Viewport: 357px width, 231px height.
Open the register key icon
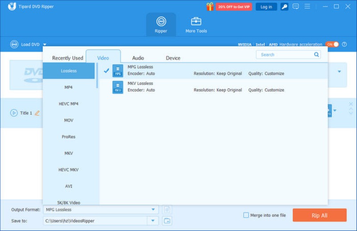pyautogui.click(x=284, y=7)
